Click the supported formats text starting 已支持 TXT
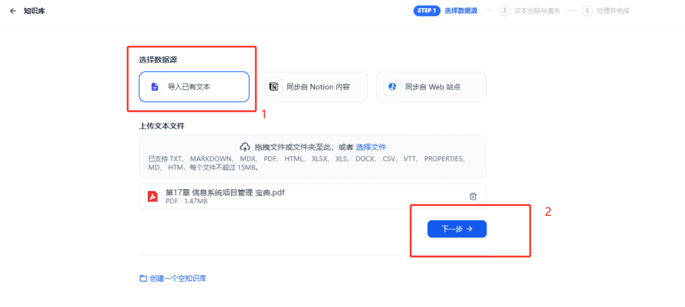The image size is (685, 307). click(x=308, y=163)
